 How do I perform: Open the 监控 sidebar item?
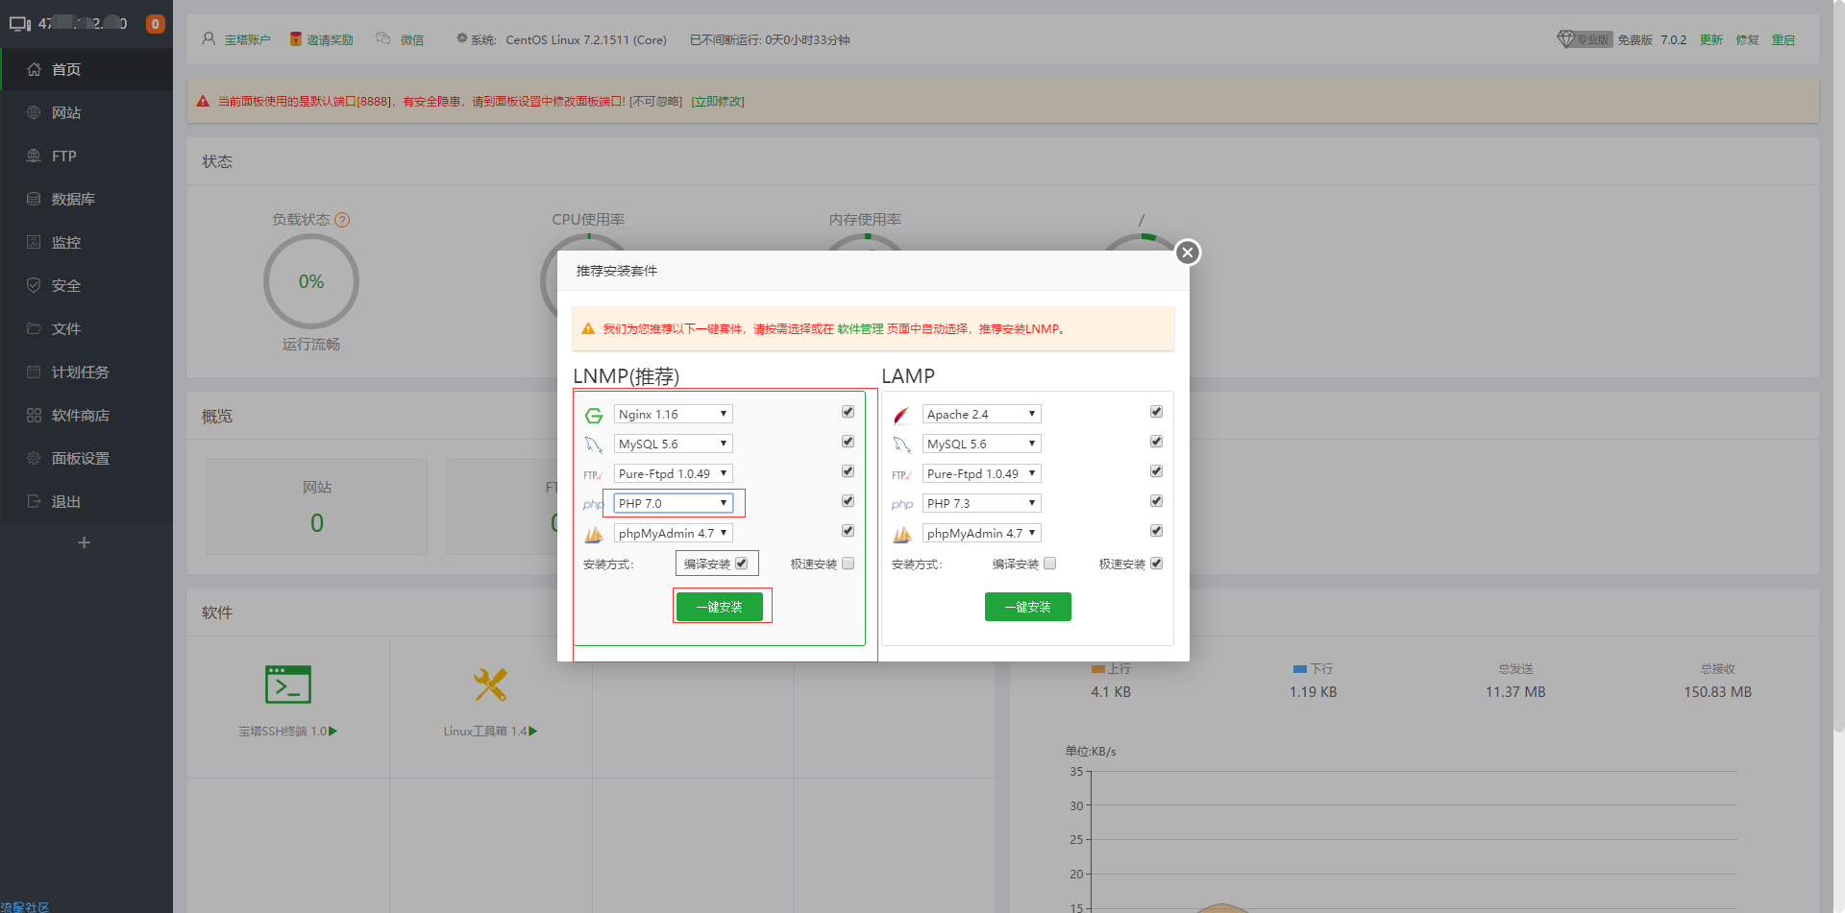pyautogui.click(x=86, y=242)
